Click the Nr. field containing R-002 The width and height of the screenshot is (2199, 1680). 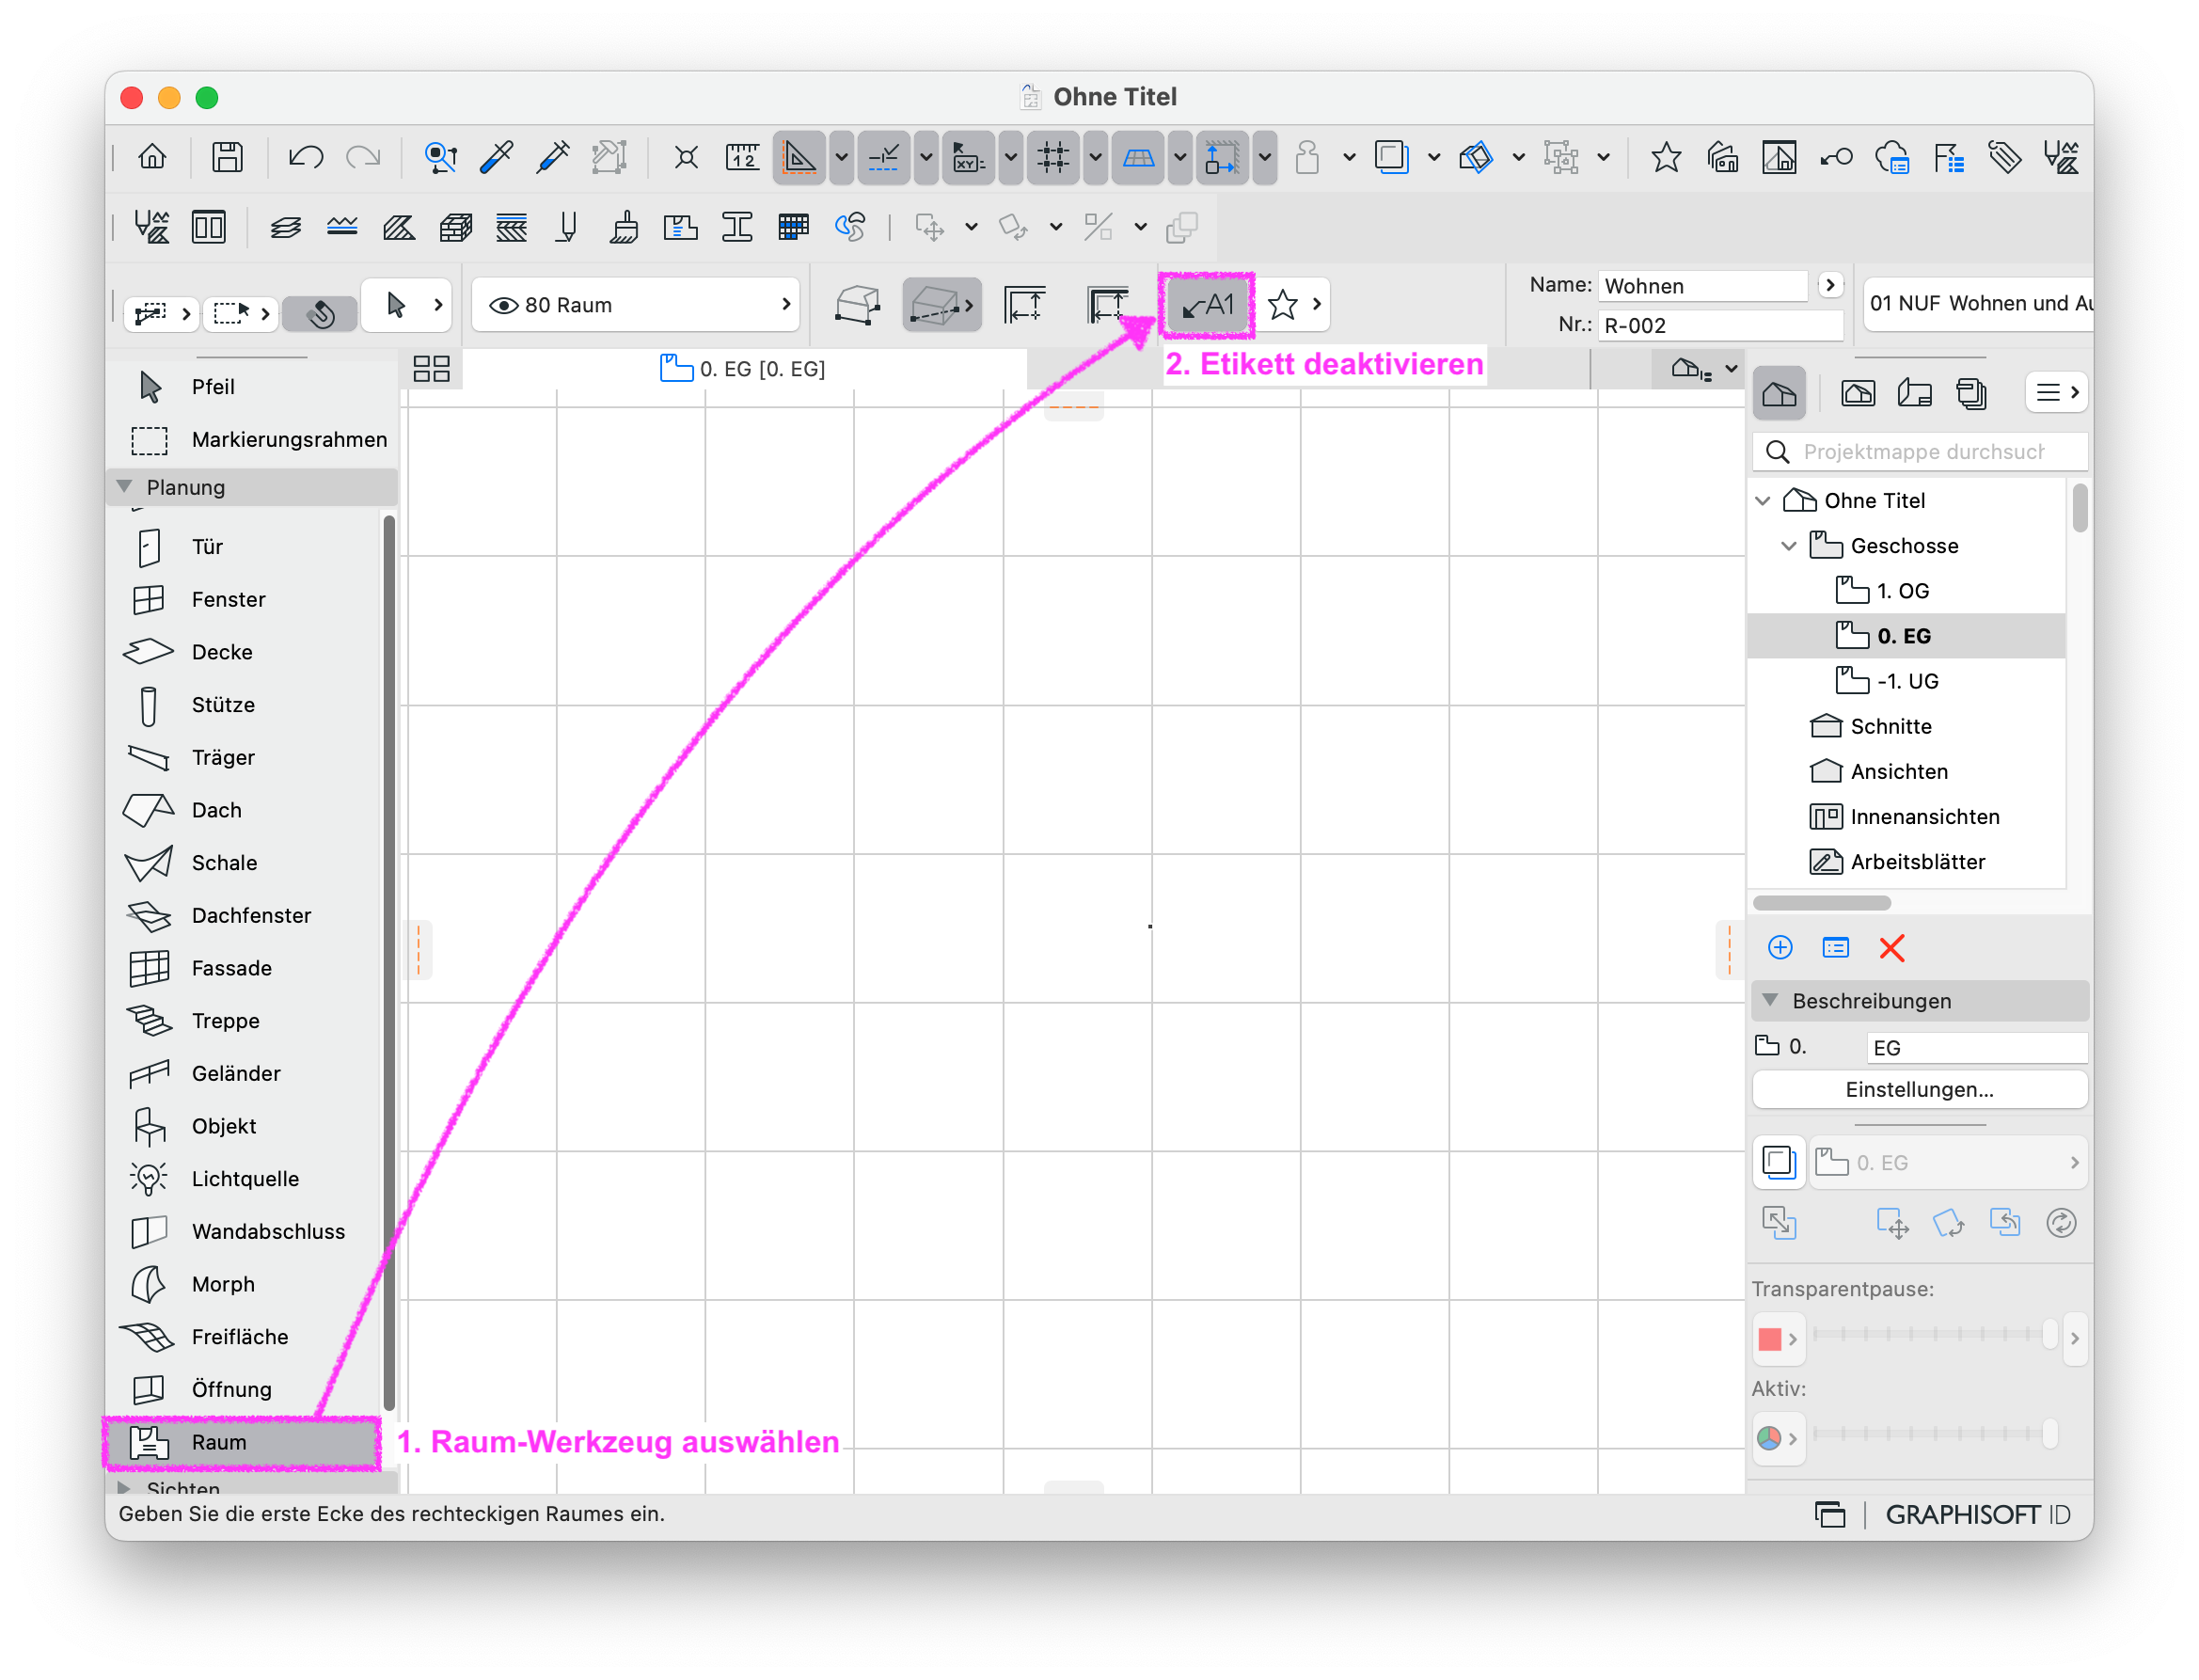pos(1720,326)
